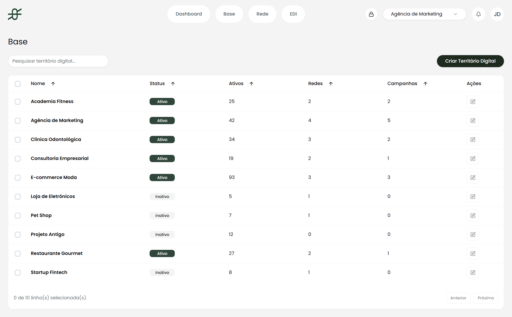This screenshot has width=512, height=317.
Task: Click the notification bell icon
Action: tap(478, 14)
